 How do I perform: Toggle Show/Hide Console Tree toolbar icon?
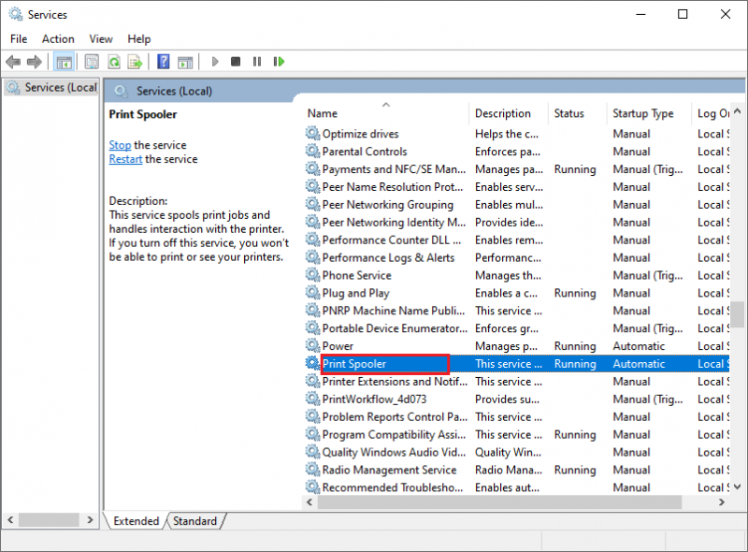pyautogui.click(x=64, y=62)
